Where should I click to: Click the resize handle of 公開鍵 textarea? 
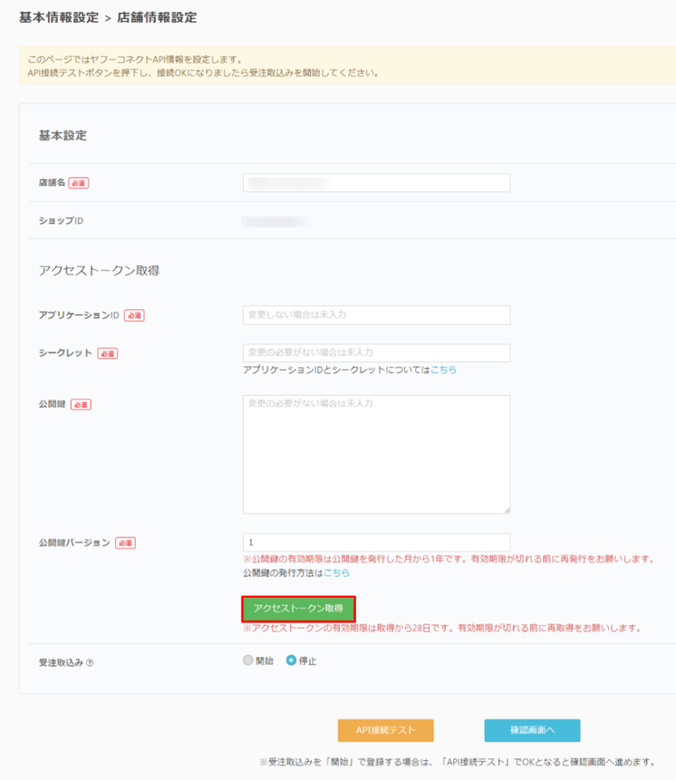506,509
